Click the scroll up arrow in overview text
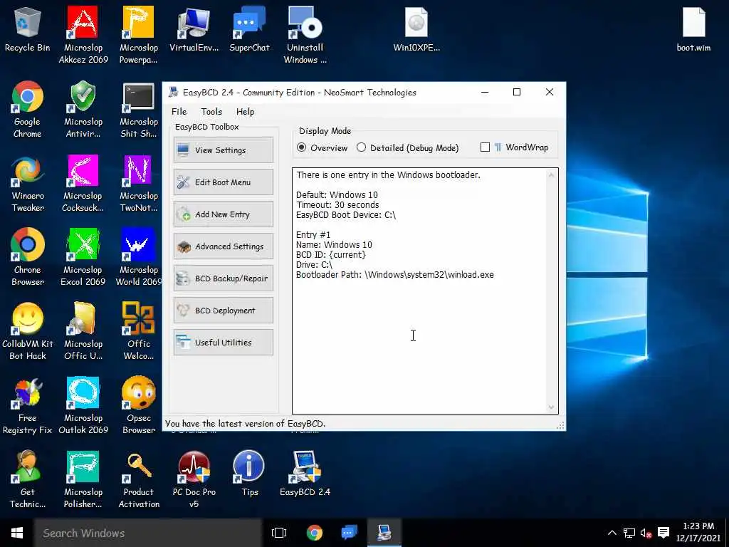 pyautogui.click(x=552, y=175)
